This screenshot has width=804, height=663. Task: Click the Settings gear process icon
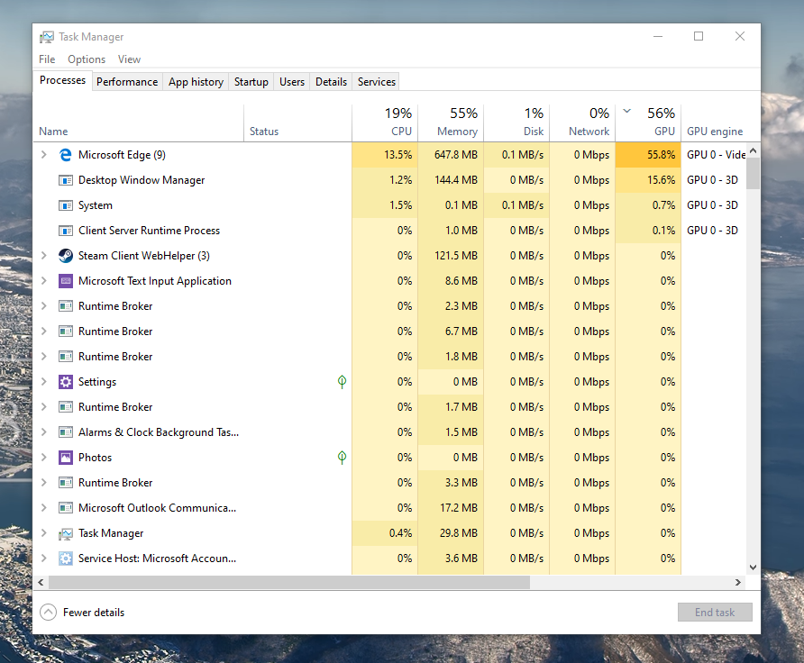tap(66, 382)
